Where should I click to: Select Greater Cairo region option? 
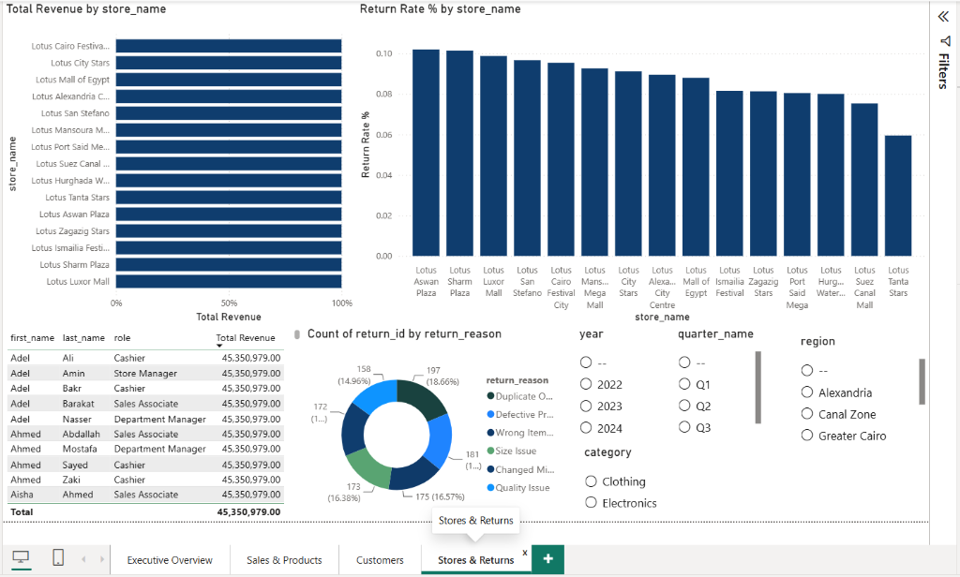pos(807,435)
